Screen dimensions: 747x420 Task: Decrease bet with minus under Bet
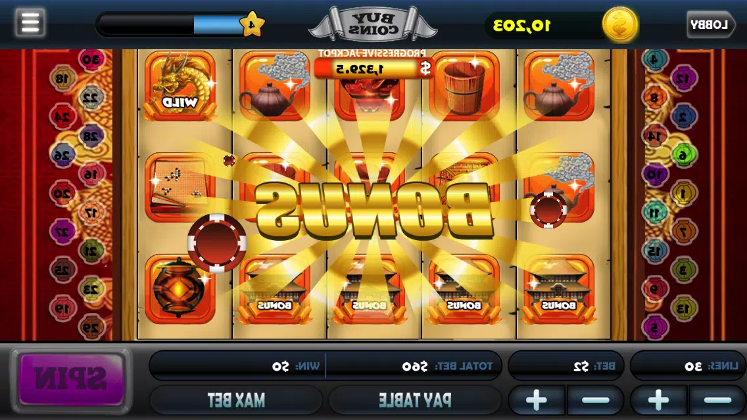(595, 400)
